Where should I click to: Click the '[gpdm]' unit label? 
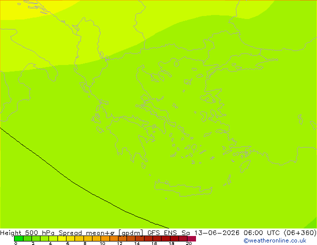coord(131,232)
